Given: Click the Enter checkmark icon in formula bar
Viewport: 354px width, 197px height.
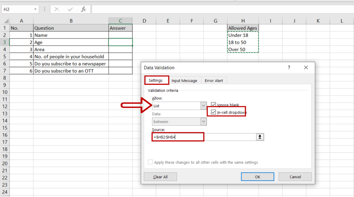Looking at the screenshot, I should pyautogui.click(x=70, y=9).
